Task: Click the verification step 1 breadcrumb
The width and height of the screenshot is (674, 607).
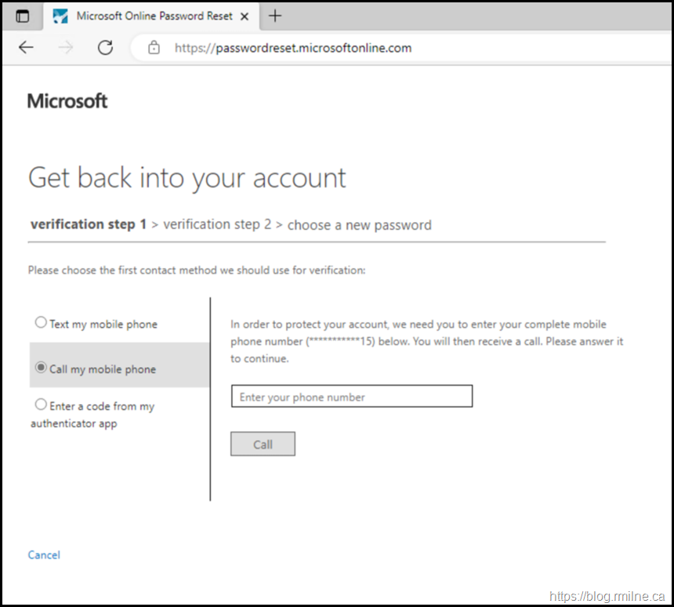Action: click(89, 224)
